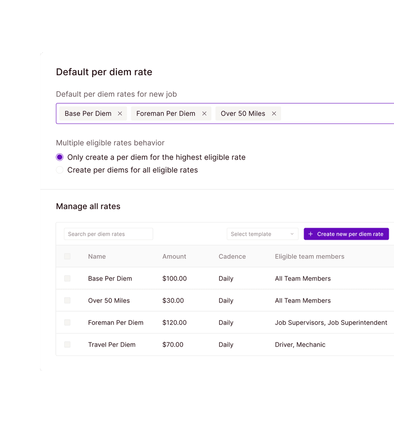Open the Select template dropdown
Viewport: 394px width, 424px height.
tap(262, 234)
